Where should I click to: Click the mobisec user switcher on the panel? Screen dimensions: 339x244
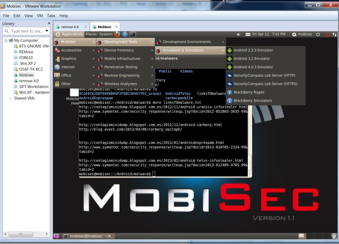302,34
